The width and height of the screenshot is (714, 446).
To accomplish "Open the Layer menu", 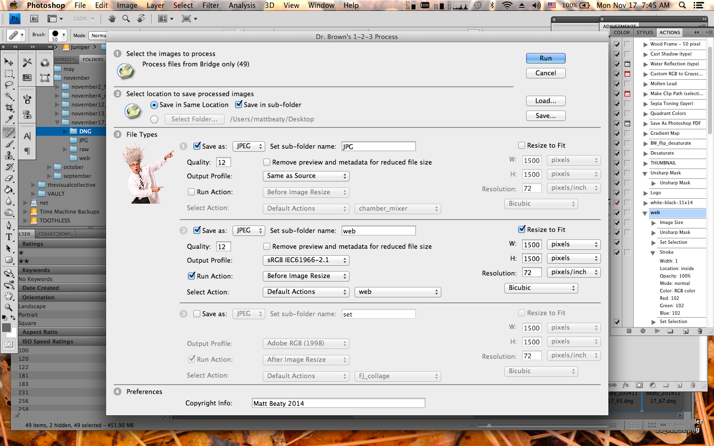I will point(155,5).
